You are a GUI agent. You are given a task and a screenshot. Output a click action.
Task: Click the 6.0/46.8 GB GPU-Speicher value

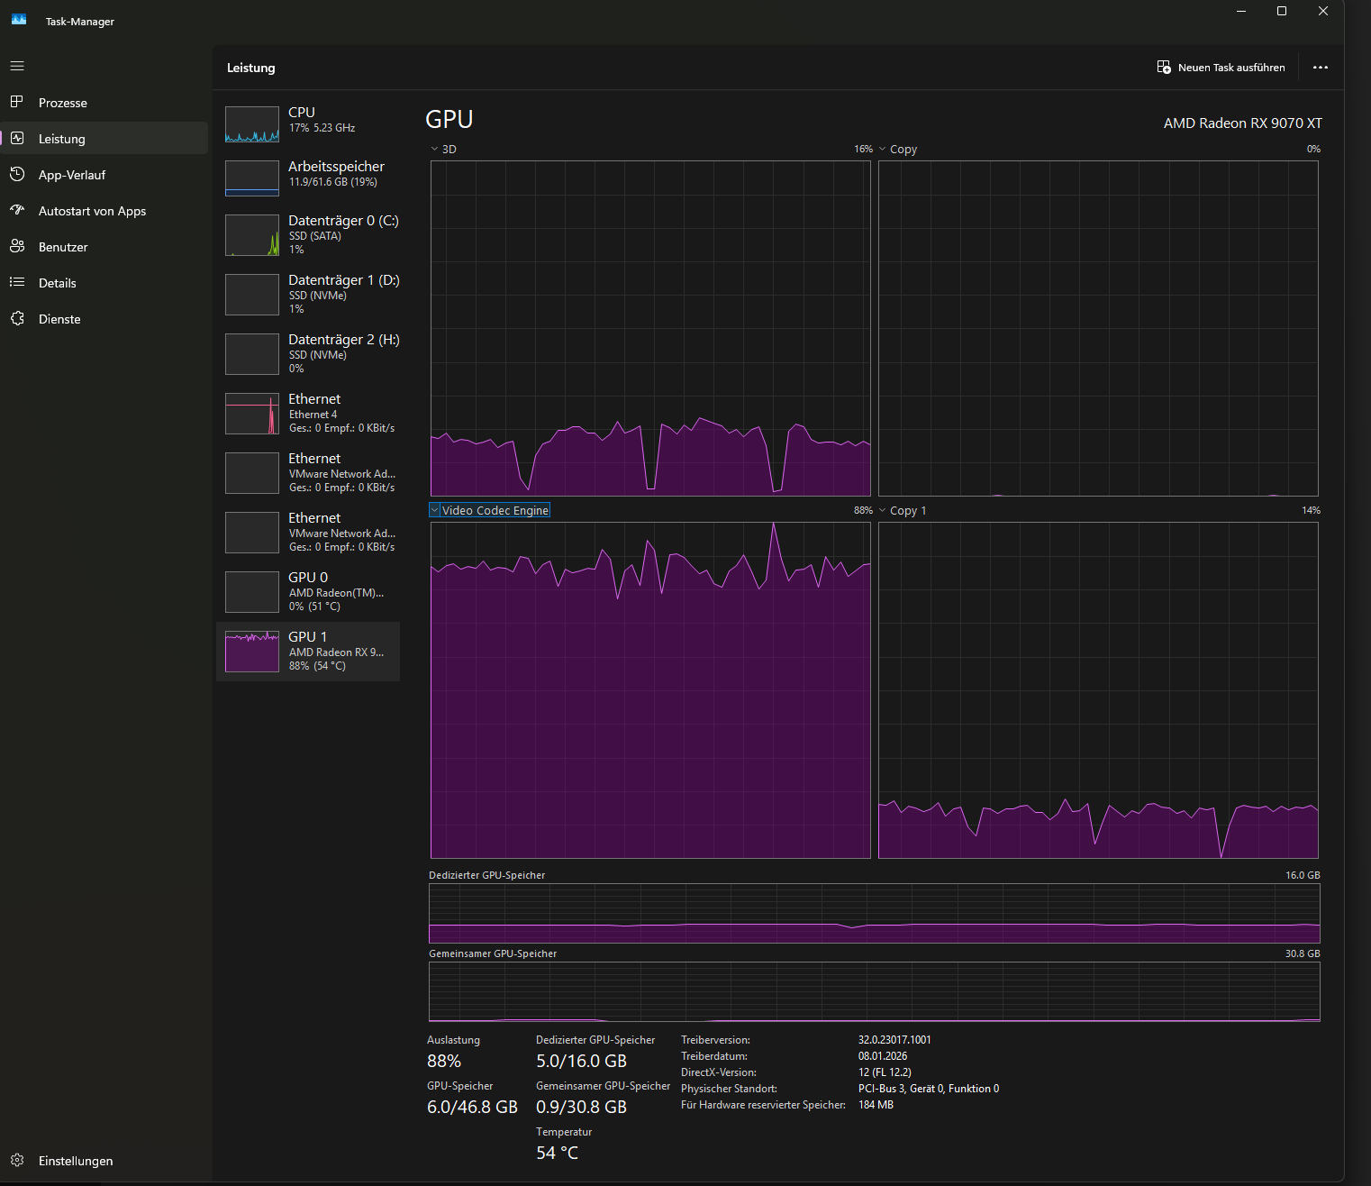(x=472, y=1107)
